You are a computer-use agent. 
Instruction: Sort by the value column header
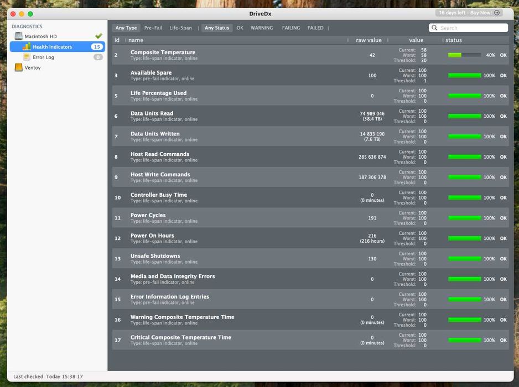(416, 40)
